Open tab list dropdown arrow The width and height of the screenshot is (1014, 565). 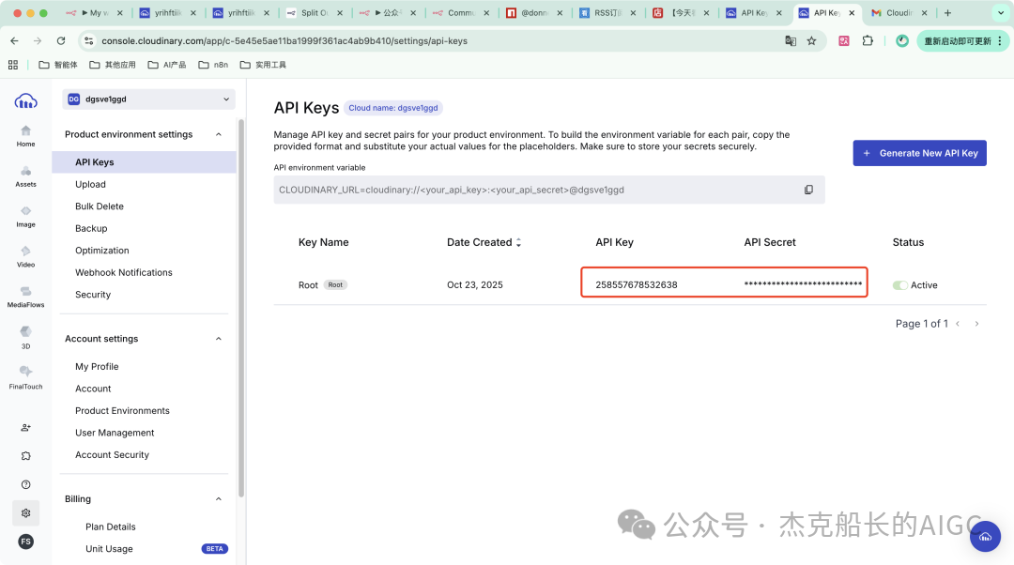click(x=1001, y=13)
